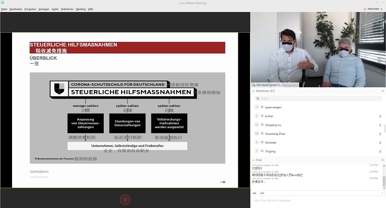Click muted mic icon next to Qingqing Liu
Viewport: 386px width, 208px height.
coord(380,125)
